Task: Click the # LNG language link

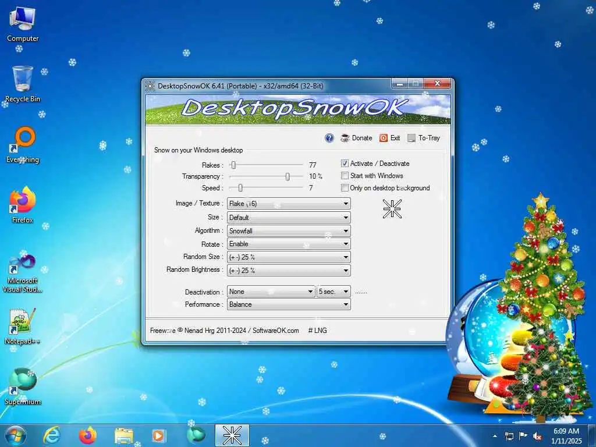Action: (x=317, y=331)
